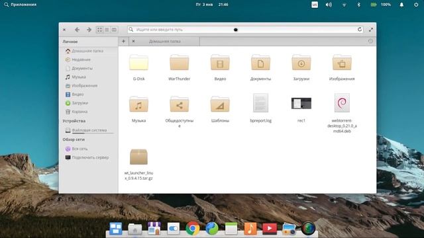
Task: Select the Музыка folder icon
Action: (138, 104)
